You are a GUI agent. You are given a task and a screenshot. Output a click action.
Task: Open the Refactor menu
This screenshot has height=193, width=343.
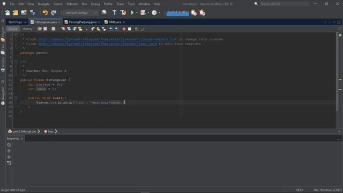pos(72,4)
